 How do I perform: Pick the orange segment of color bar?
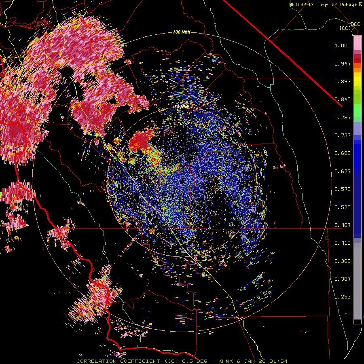[x=357, y=70]
